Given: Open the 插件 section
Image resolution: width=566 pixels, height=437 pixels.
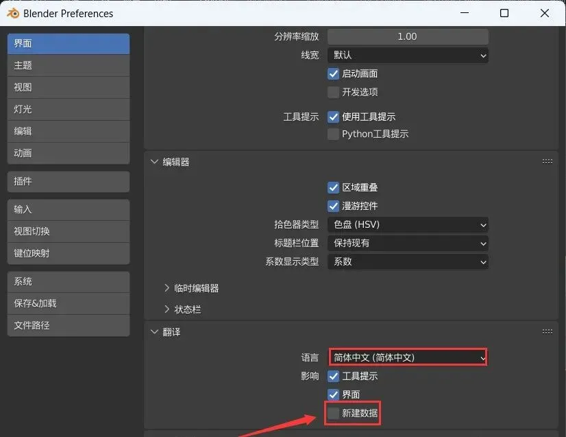Looking at the screenshot, I should (x=69, y=181).
